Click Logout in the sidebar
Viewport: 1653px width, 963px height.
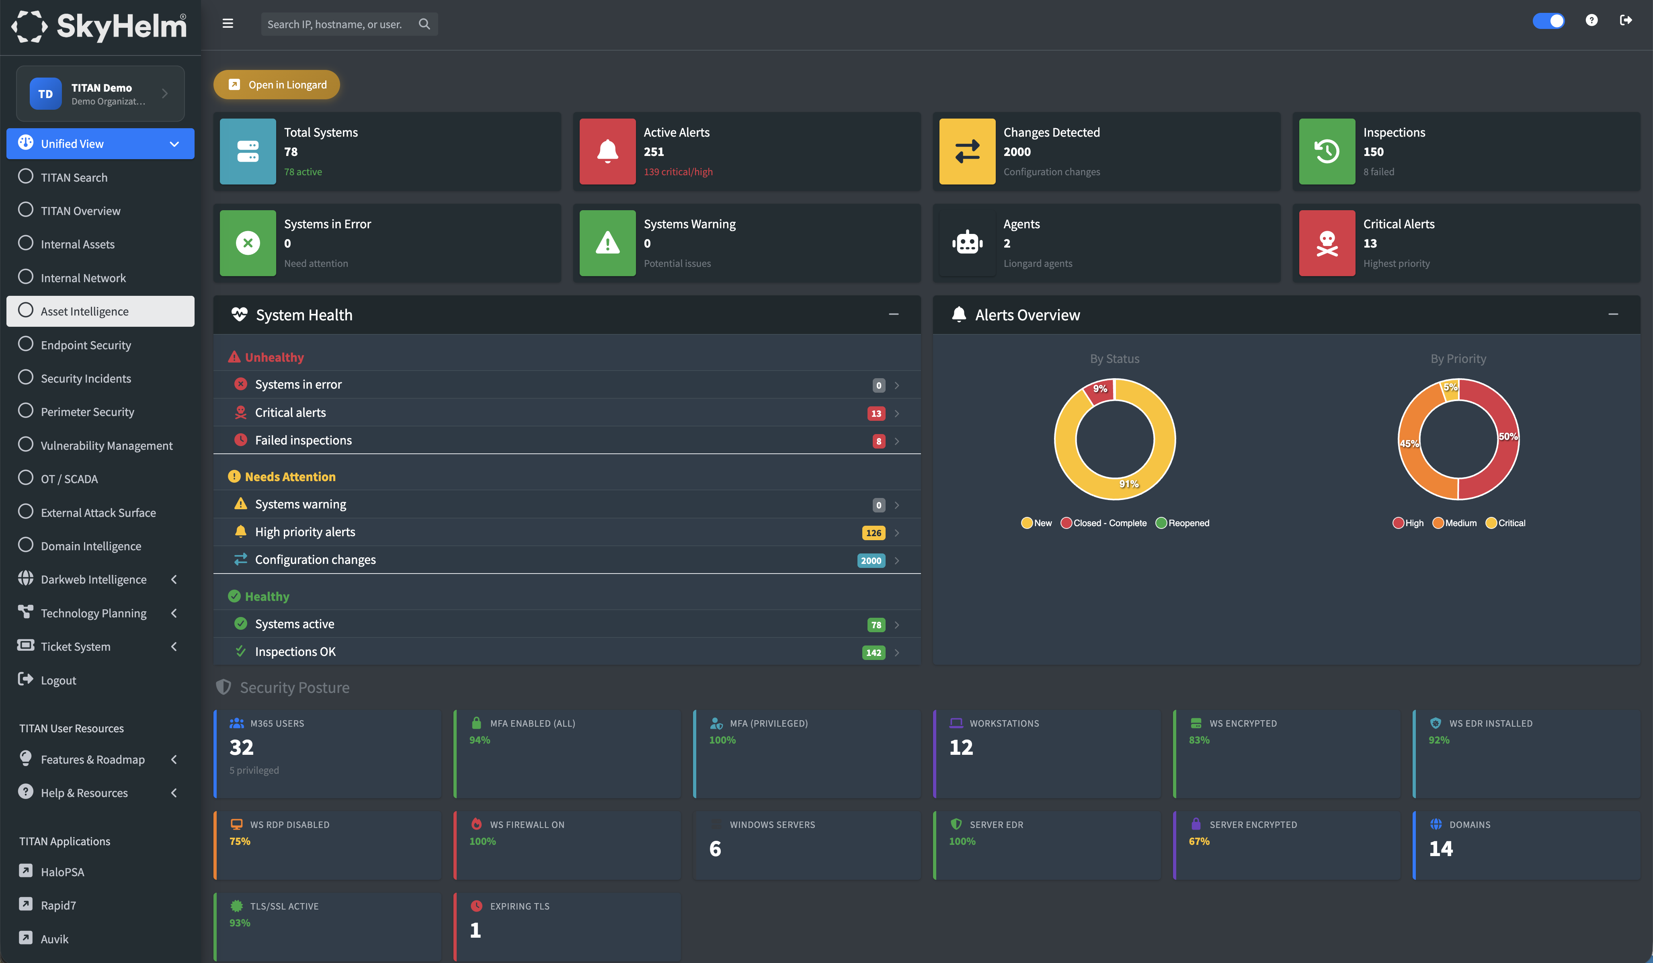100,680
